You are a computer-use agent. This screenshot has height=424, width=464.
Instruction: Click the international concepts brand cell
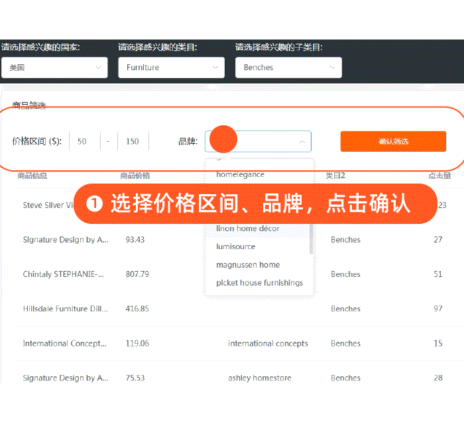(268, 344)
